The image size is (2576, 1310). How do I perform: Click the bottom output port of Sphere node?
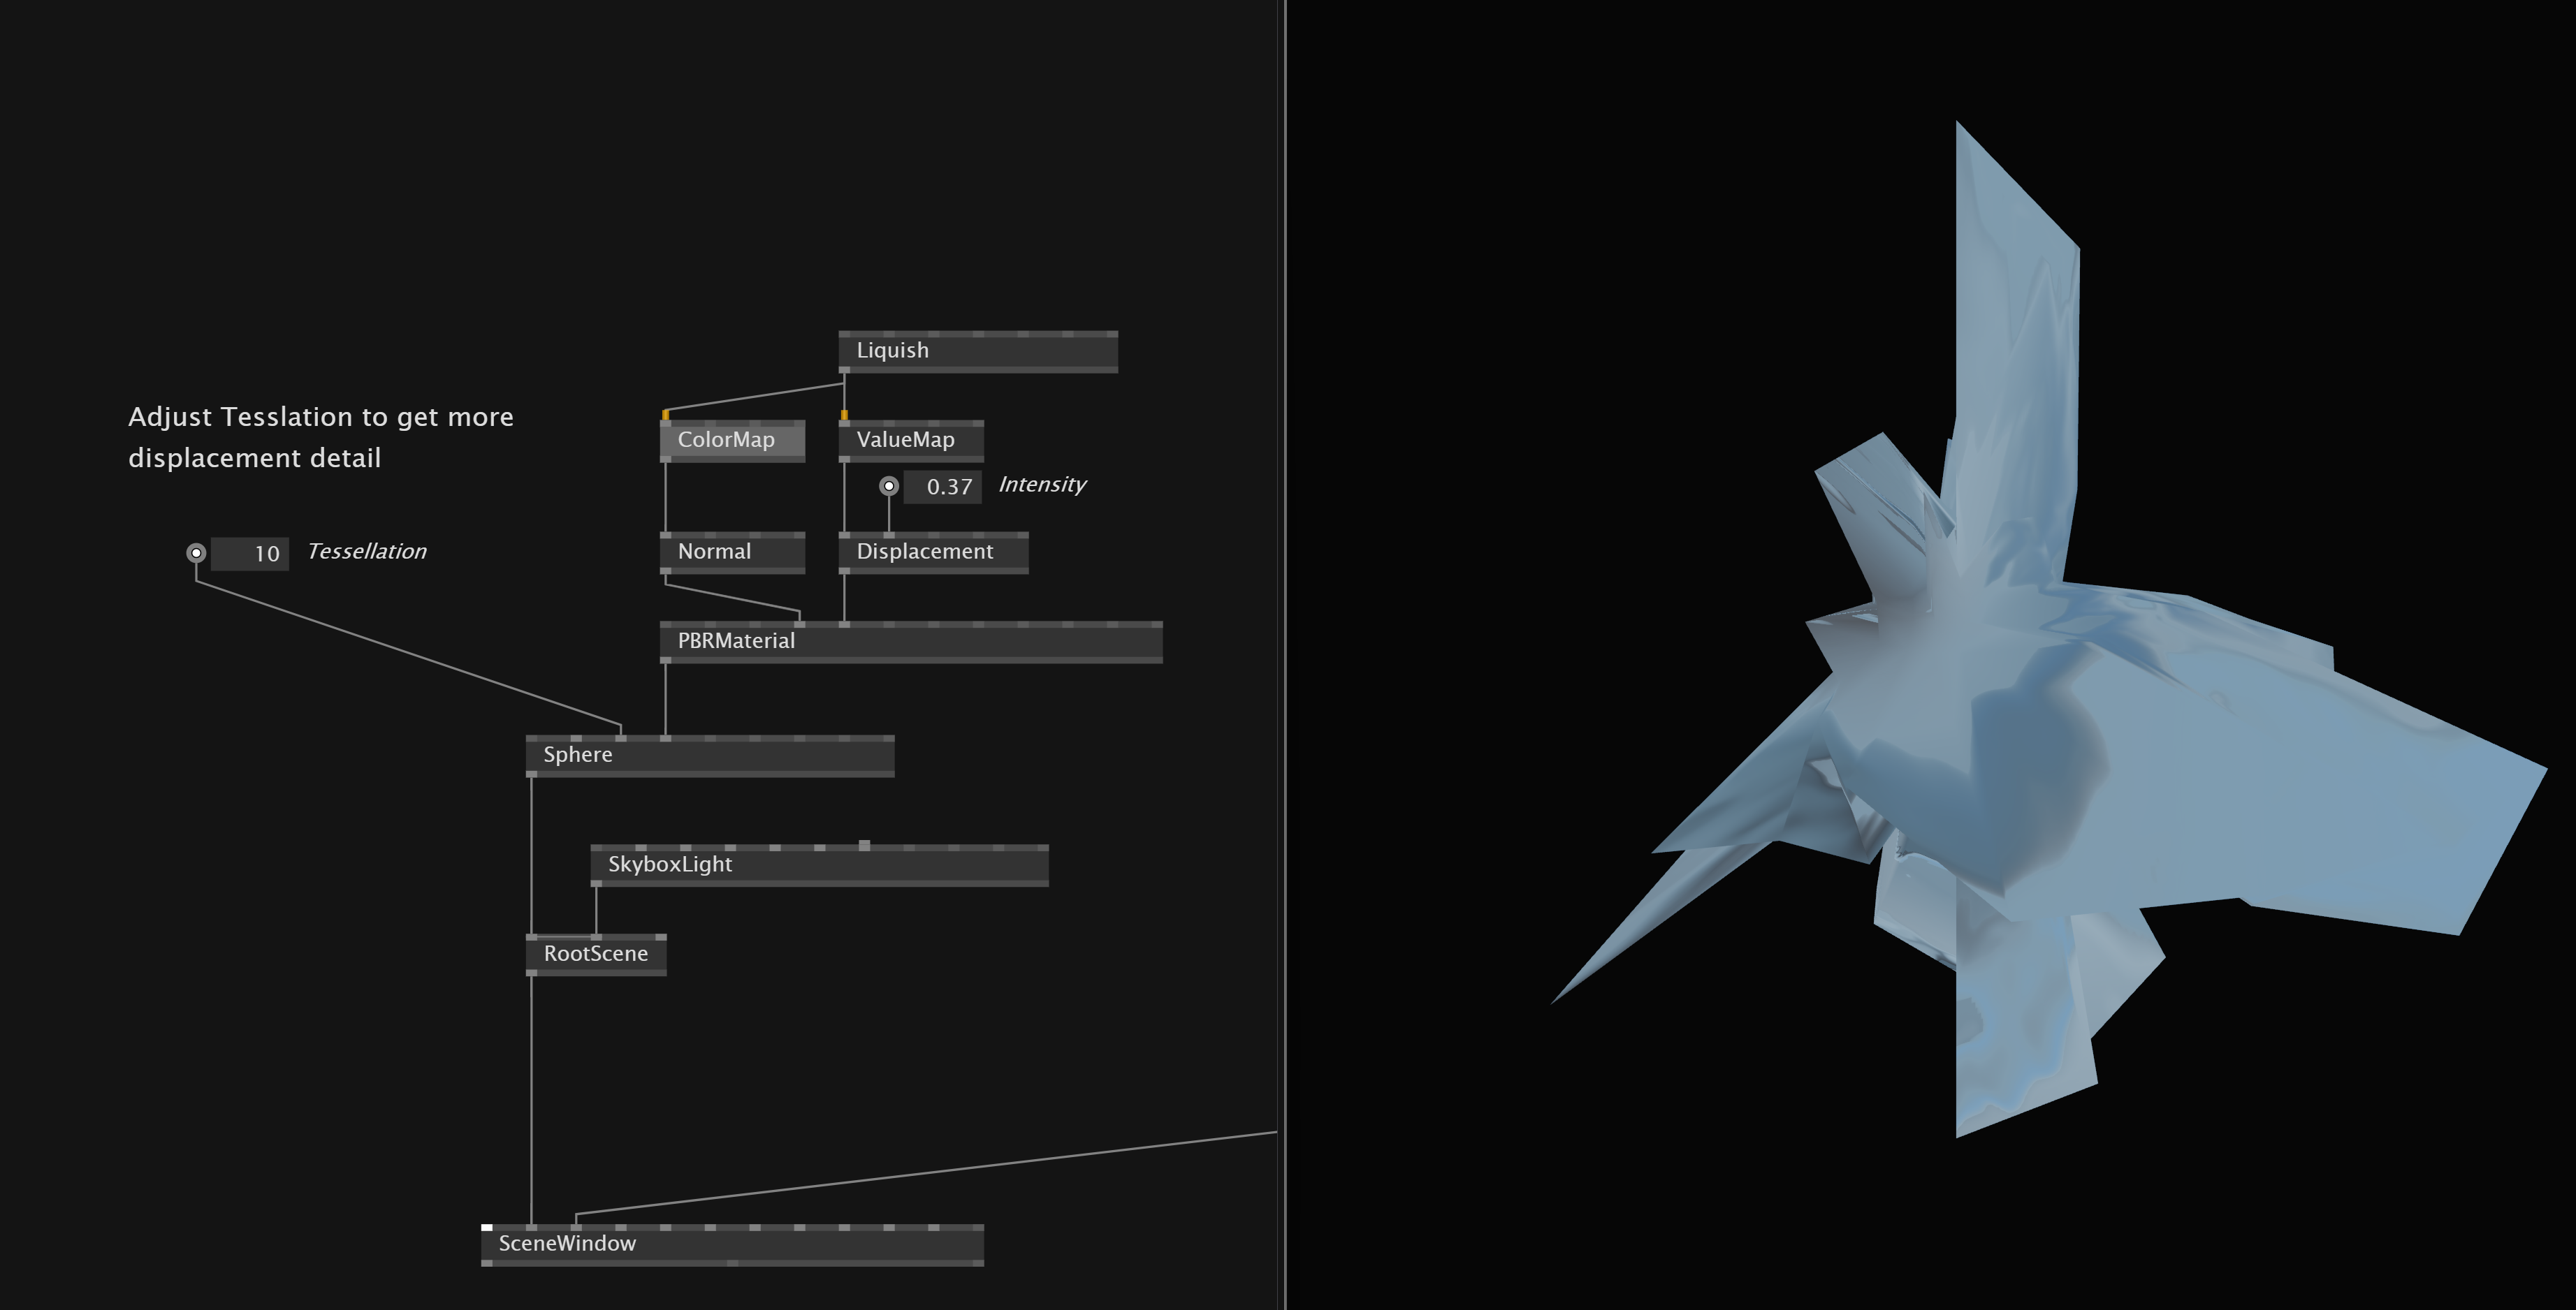(532, 774)
